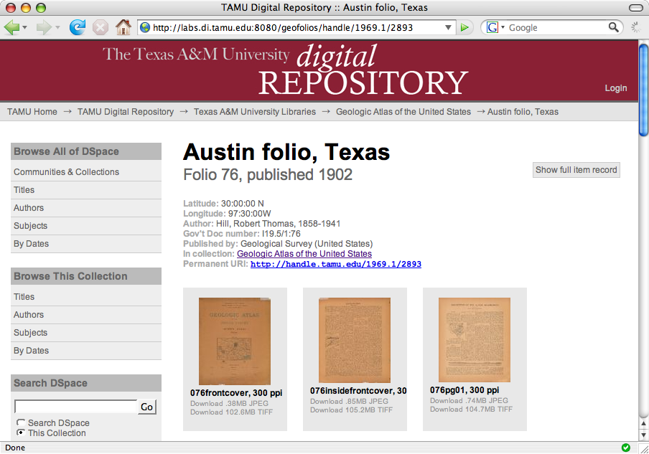Open the 076insidefrontcover thumbnail image

355,340
